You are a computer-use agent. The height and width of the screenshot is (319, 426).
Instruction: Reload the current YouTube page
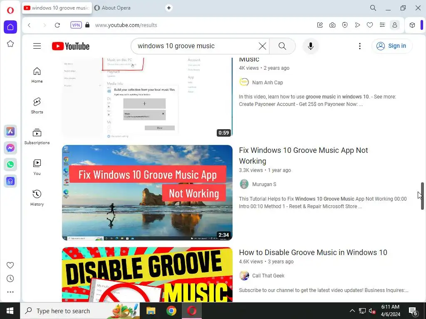(57, 25)
